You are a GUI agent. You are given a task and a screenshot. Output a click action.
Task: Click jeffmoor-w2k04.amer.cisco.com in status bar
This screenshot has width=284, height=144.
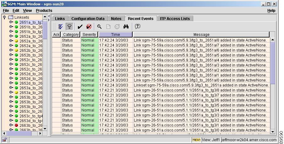coord(249,140)
